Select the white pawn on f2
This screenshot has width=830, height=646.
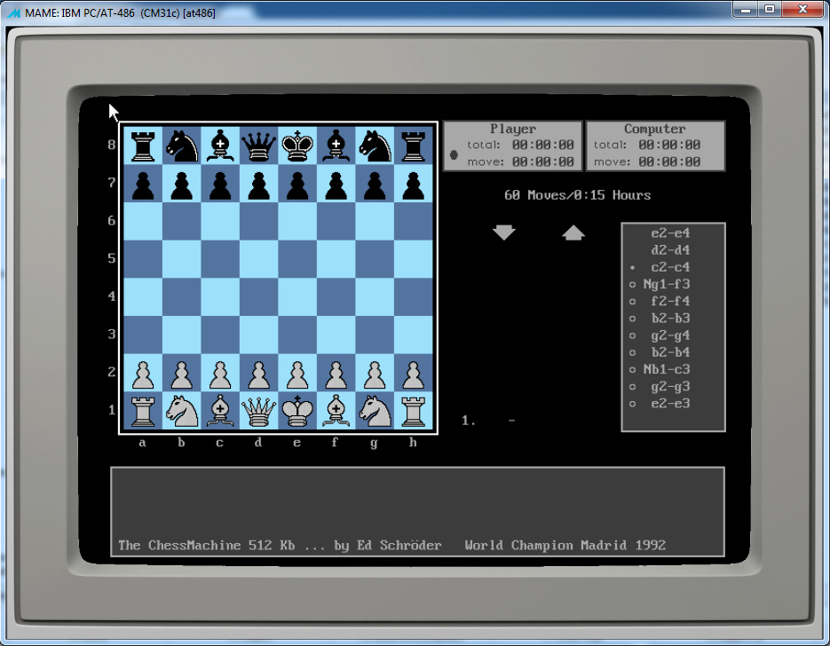click(336, 374)
